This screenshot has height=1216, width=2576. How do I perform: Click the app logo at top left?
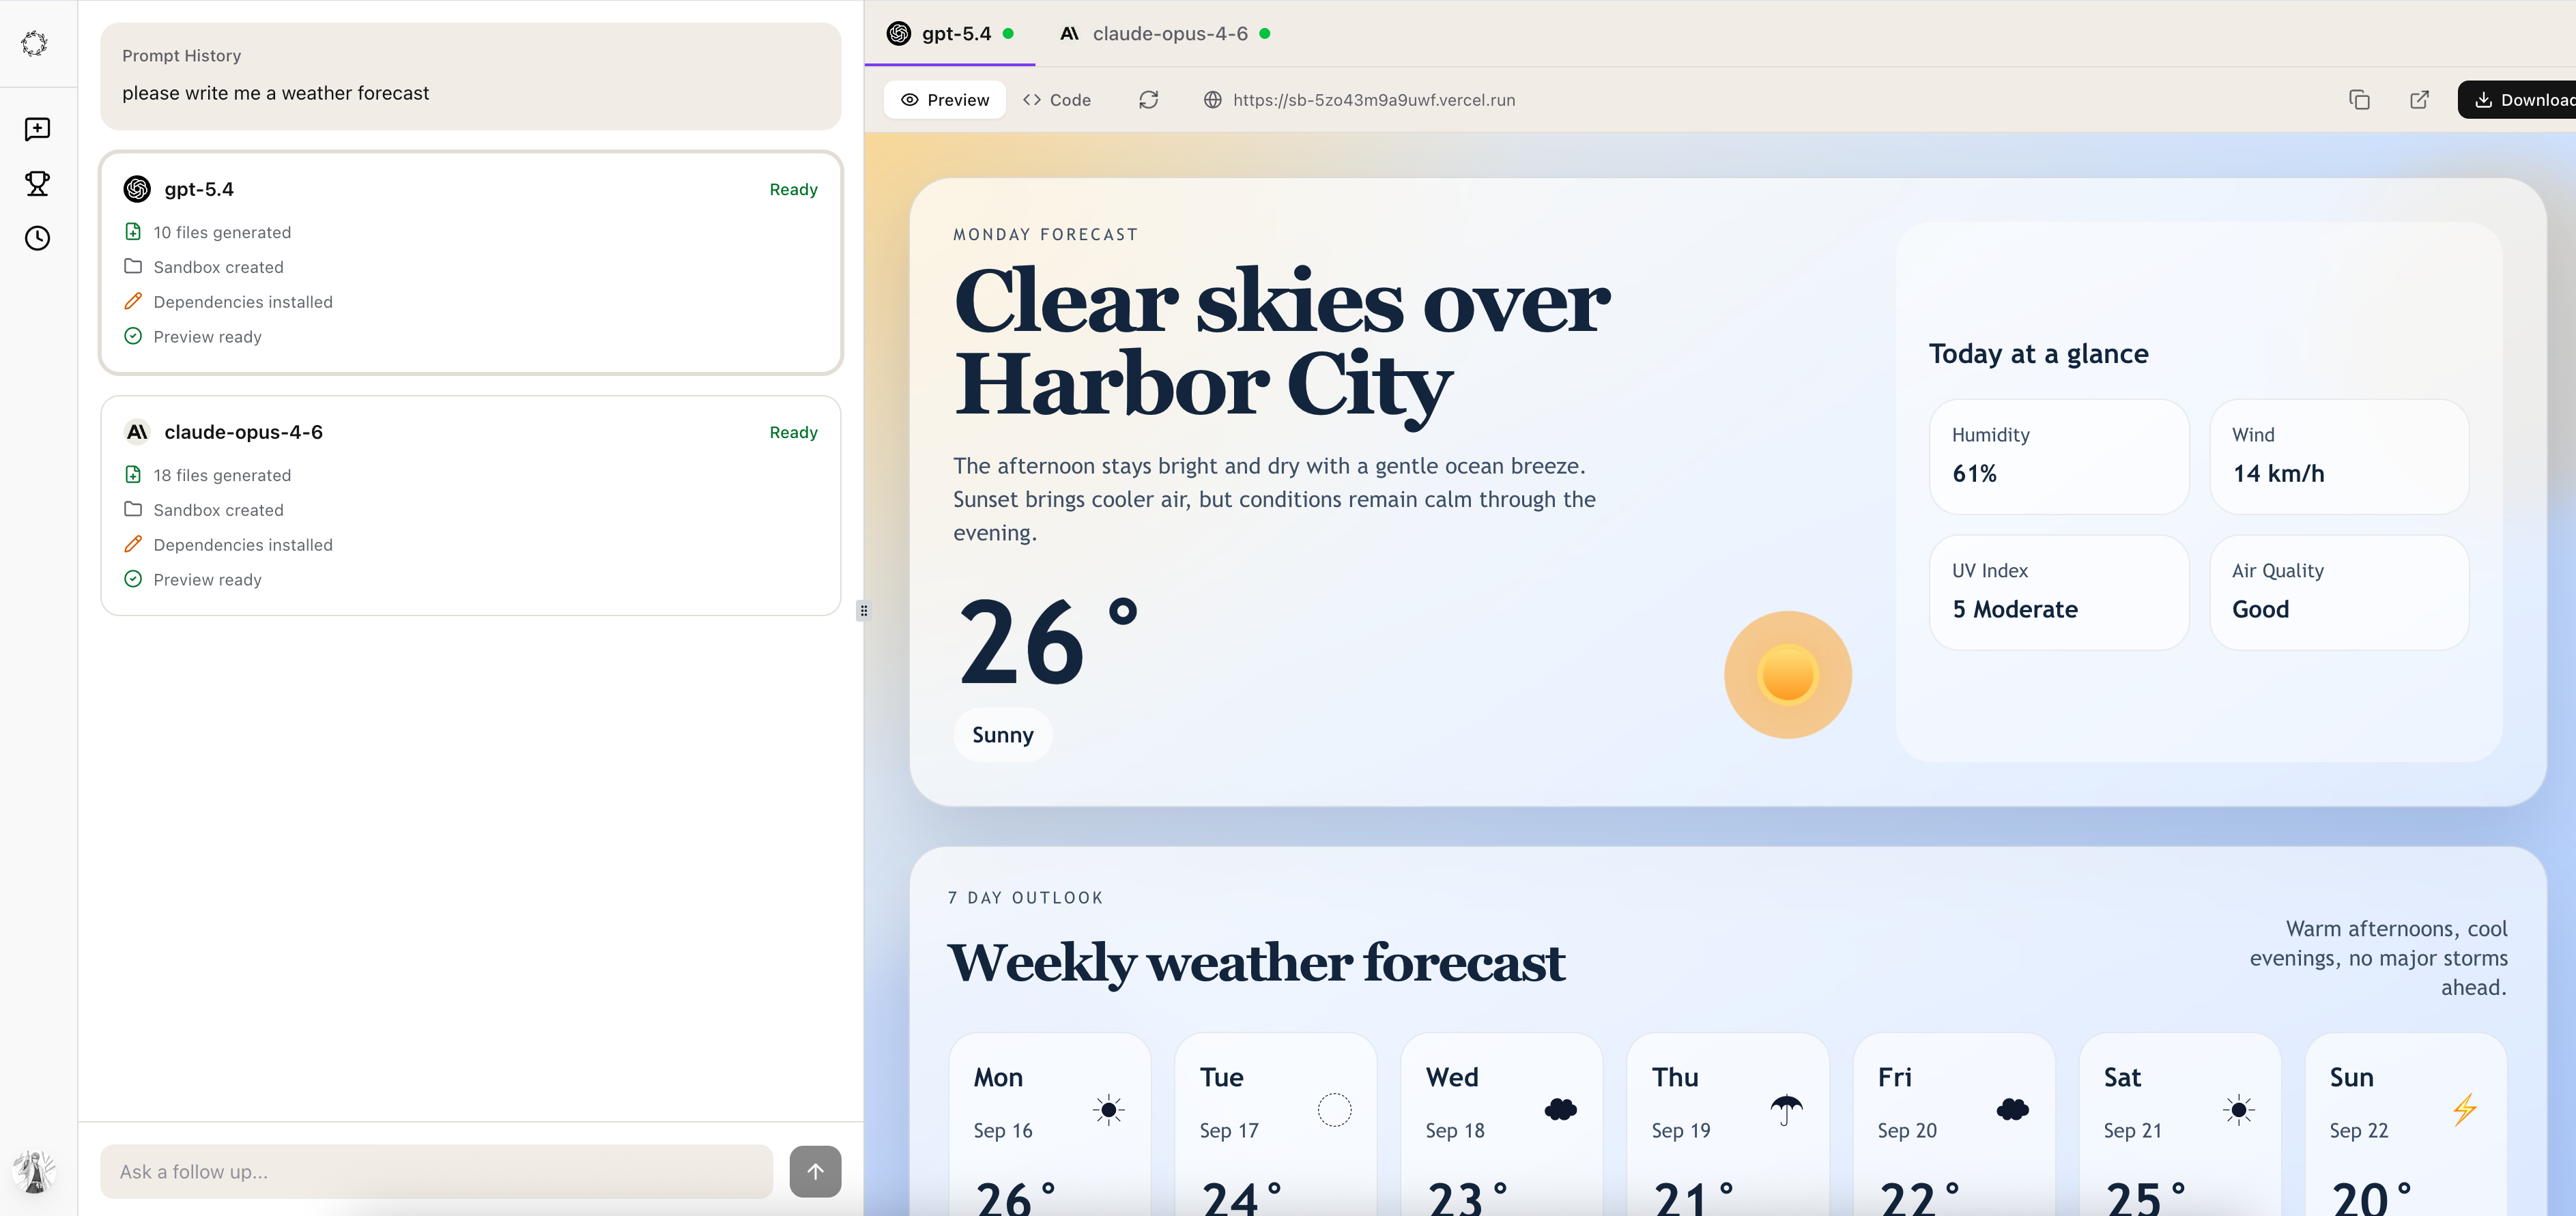34,43
